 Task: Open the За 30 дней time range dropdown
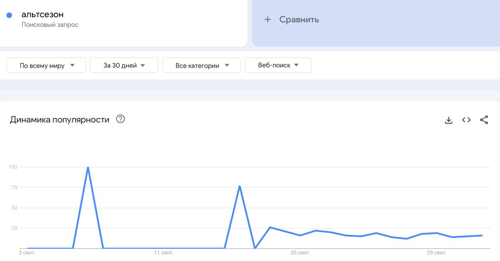point(124,65)
